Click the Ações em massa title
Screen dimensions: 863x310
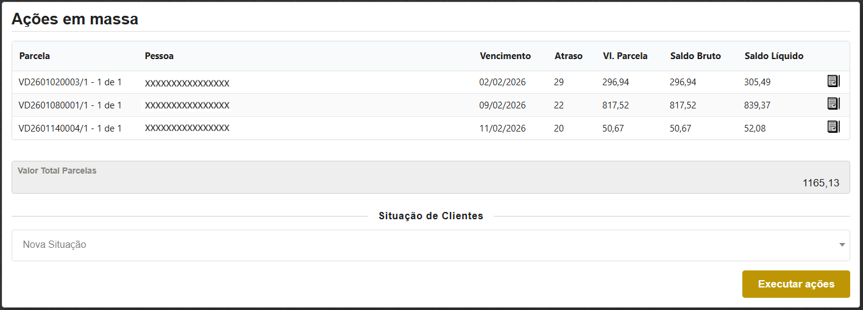75,19
